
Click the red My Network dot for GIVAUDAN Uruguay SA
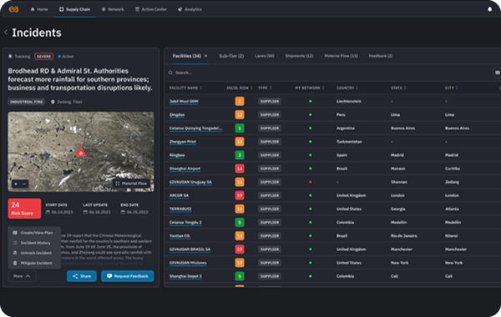(311, 182)
